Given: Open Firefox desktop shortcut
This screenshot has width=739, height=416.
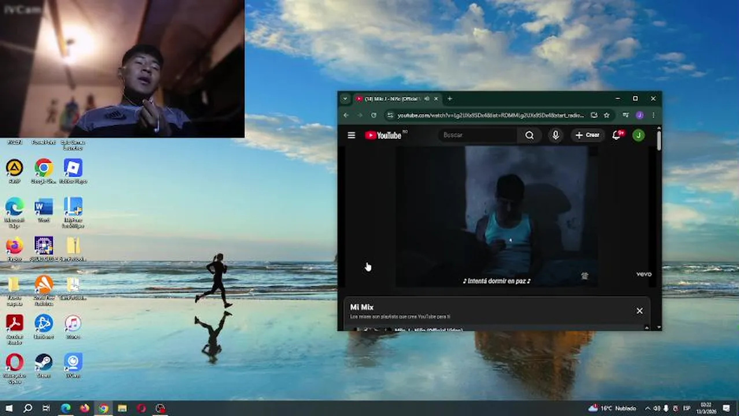Looking at the screenshot, I should click(14, 249).
